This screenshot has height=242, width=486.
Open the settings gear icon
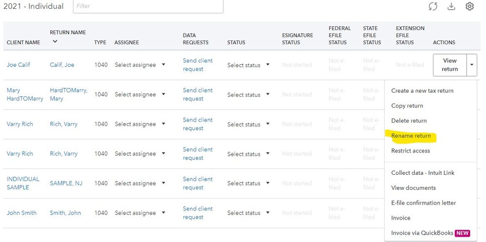[469, 6]
